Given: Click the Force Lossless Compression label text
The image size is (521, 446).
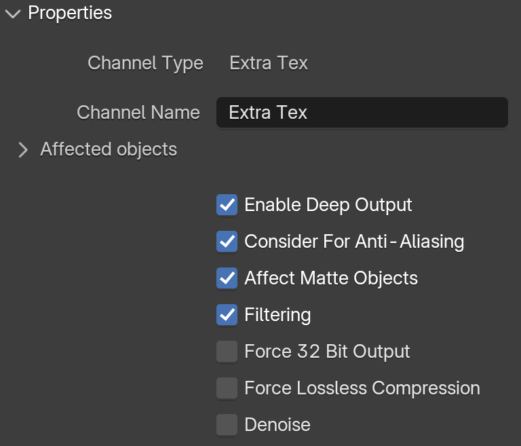Looking at the screenshot, I should click(362, 388).
